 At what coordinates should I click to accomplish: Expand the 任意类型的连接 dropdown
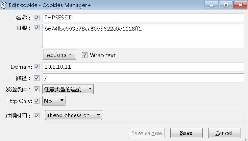68,89
